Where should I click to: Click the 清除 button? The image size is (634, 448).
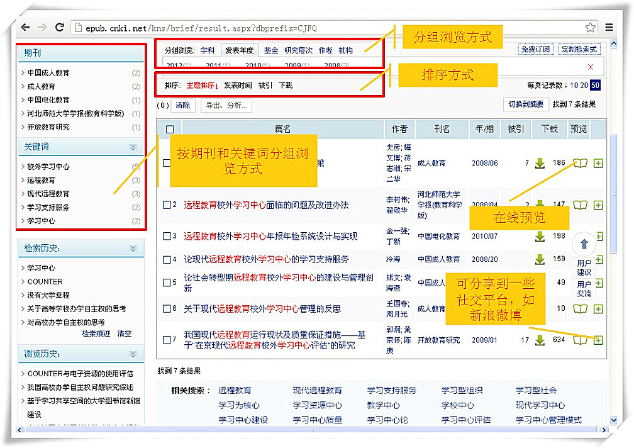pyautogui.click(x=183, y=105)
